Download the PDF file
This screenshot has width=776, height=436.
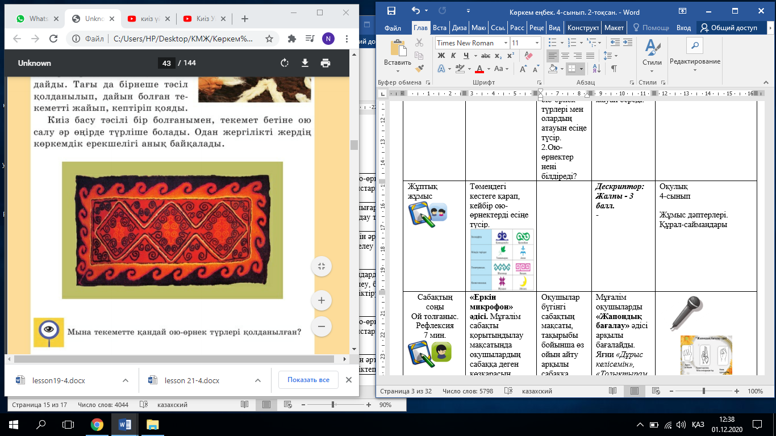pos(304,63)
